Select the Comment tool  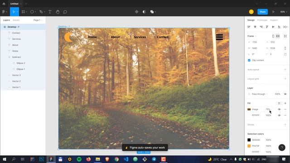tap(65, 12)
